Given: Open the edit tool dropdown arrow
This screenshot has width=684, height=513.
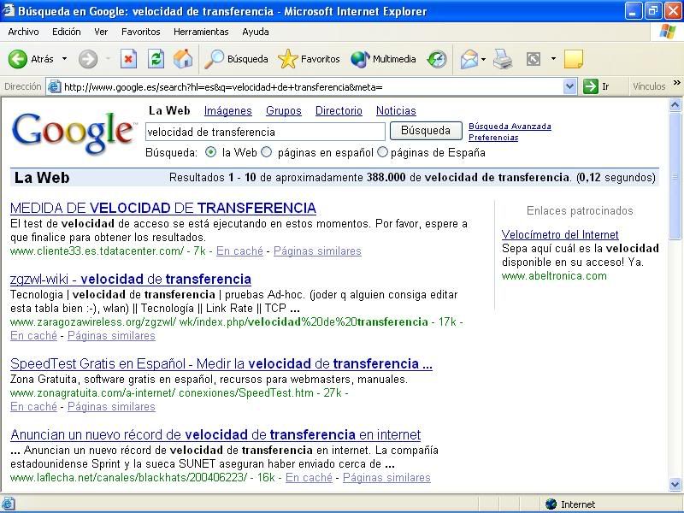Looking at the screenshot, I should [x=553, y=59].
